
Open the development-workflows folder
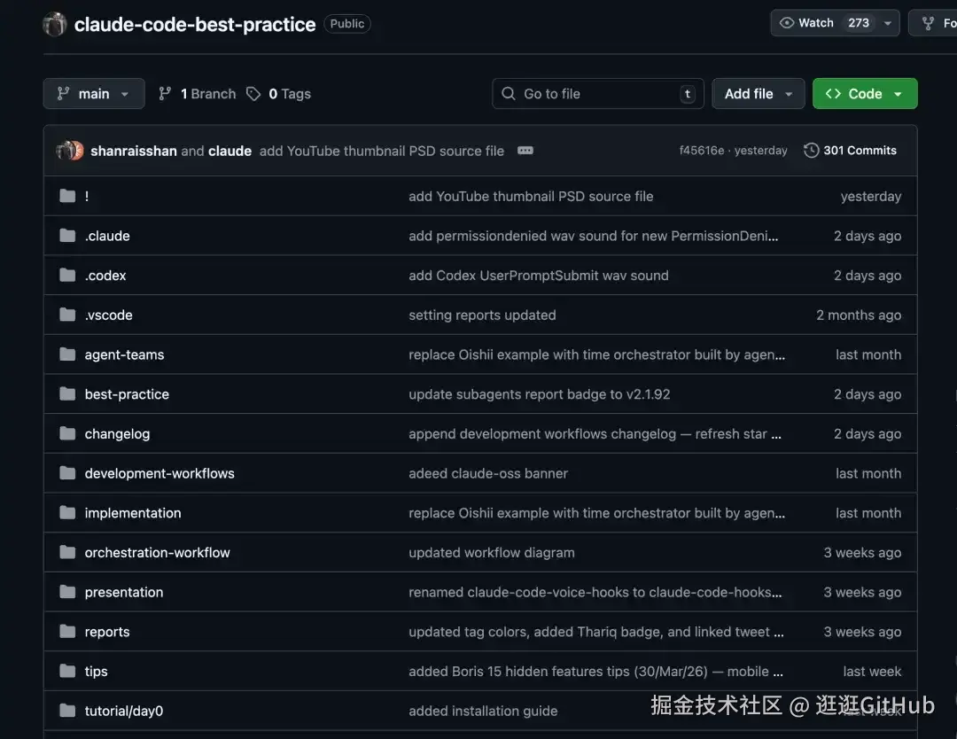159,473
